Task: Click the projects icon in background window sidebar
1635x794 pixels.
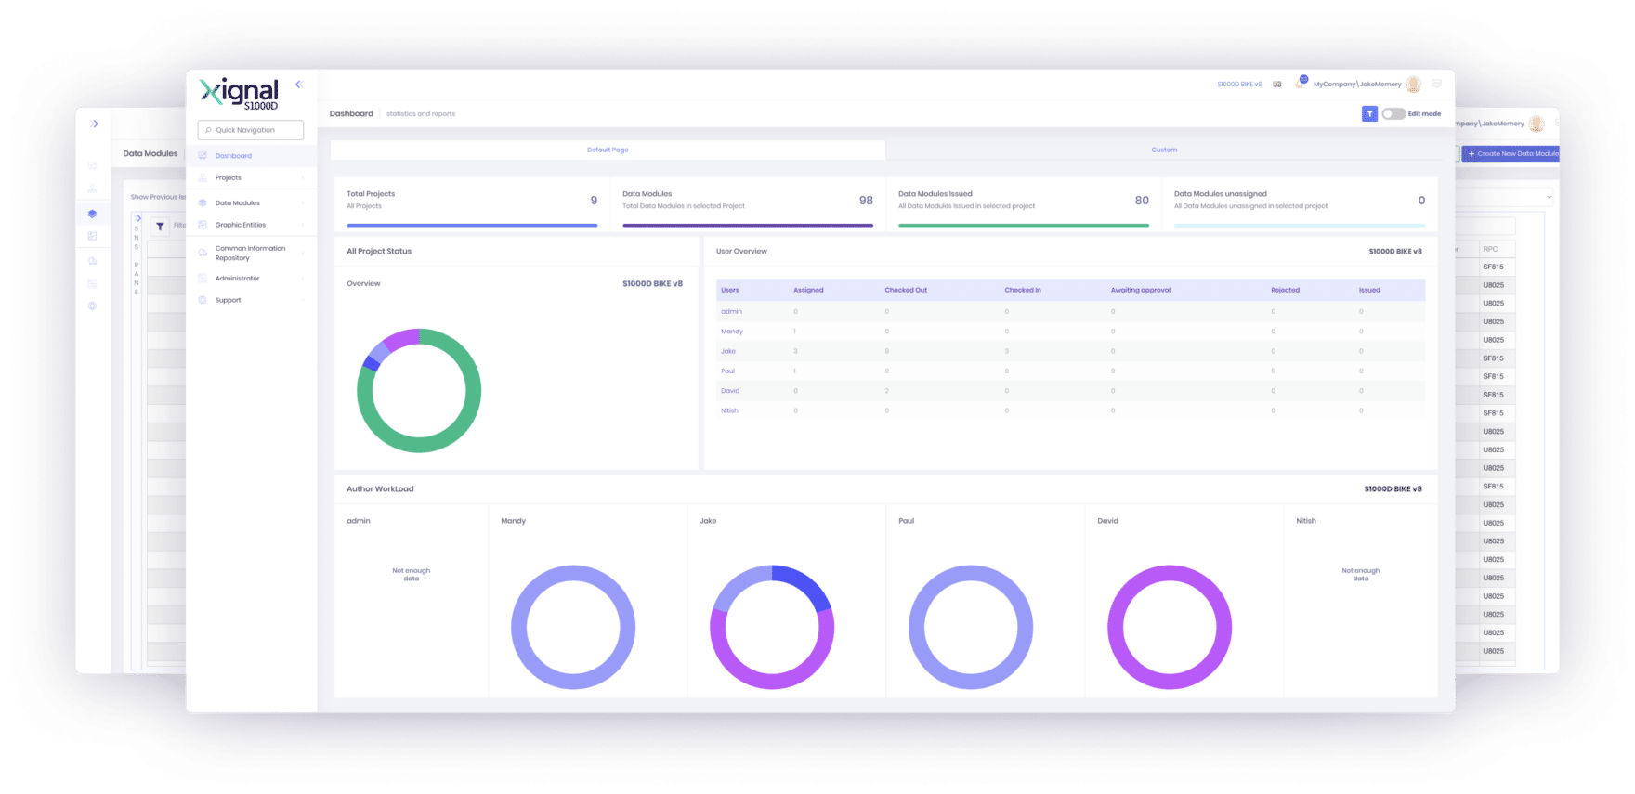Action: tap(92, 189)
